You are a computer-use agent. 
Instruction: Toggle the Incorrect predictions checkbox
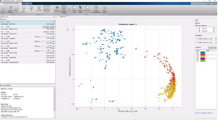pyautogui.click(x=214, y=31)
